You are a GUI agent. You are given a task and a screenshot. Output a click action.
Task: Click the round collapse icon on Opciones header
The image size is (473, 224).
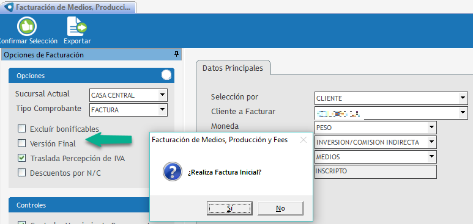166,75
